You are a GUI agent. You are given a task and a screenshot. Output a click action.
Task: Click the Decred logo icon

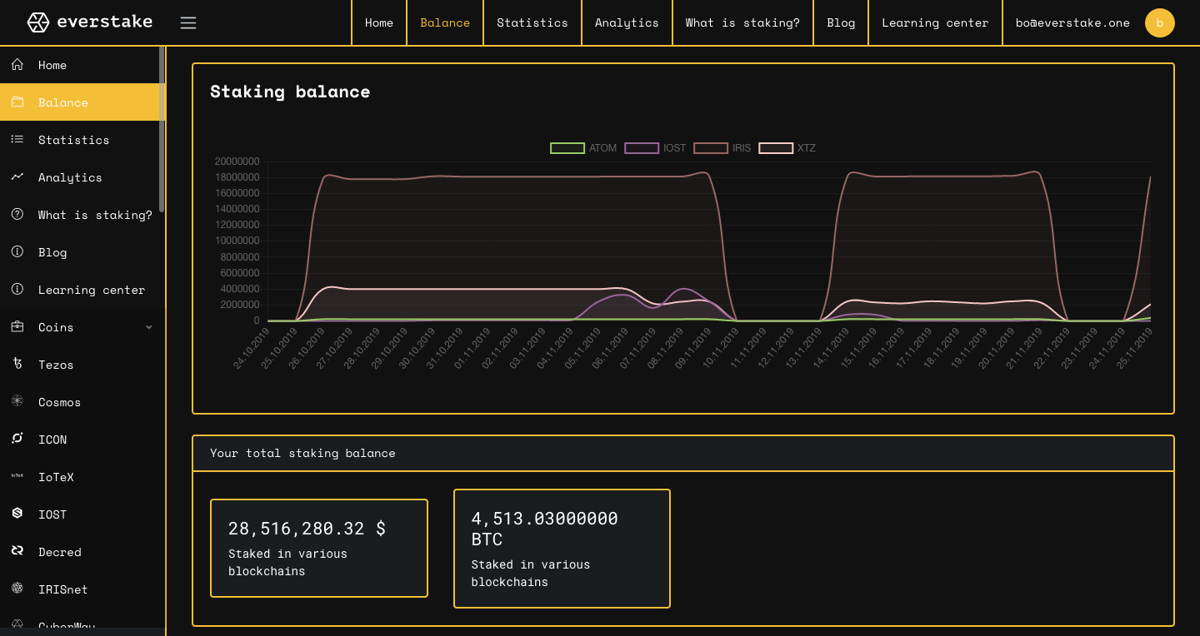coord(17,551)
